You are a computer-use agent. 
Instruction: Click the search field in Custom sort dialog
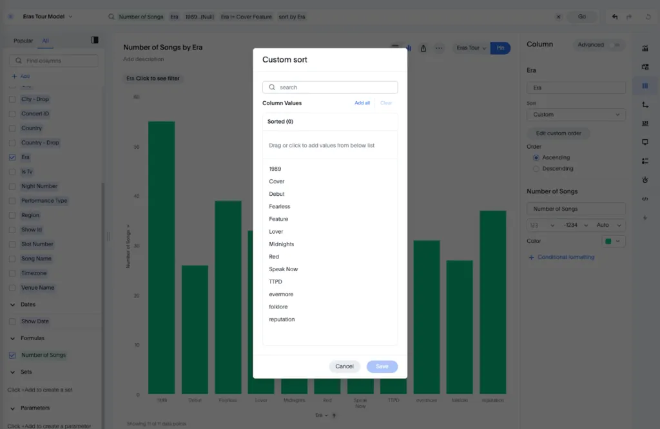pos(329,86)
